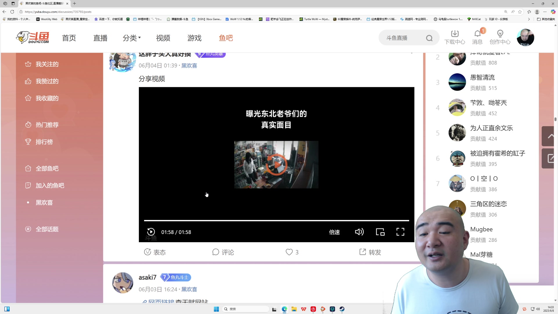Click the Douyu logo
The width and height of the screenshot is (558, 314).
tap(33, 38)
